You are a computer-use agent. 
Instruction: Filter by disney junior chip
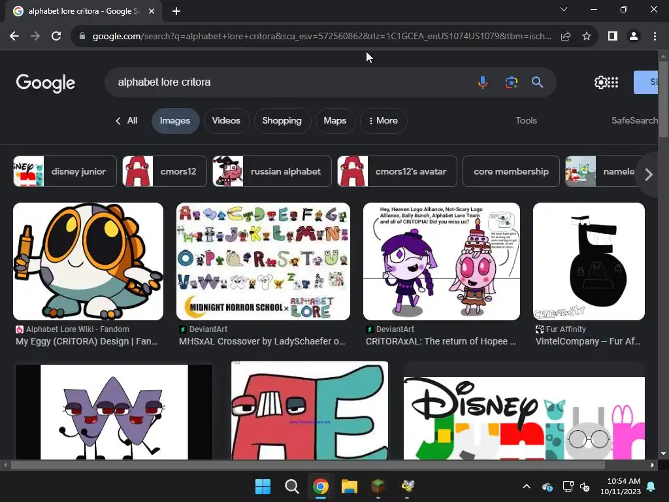coord(65,172)
